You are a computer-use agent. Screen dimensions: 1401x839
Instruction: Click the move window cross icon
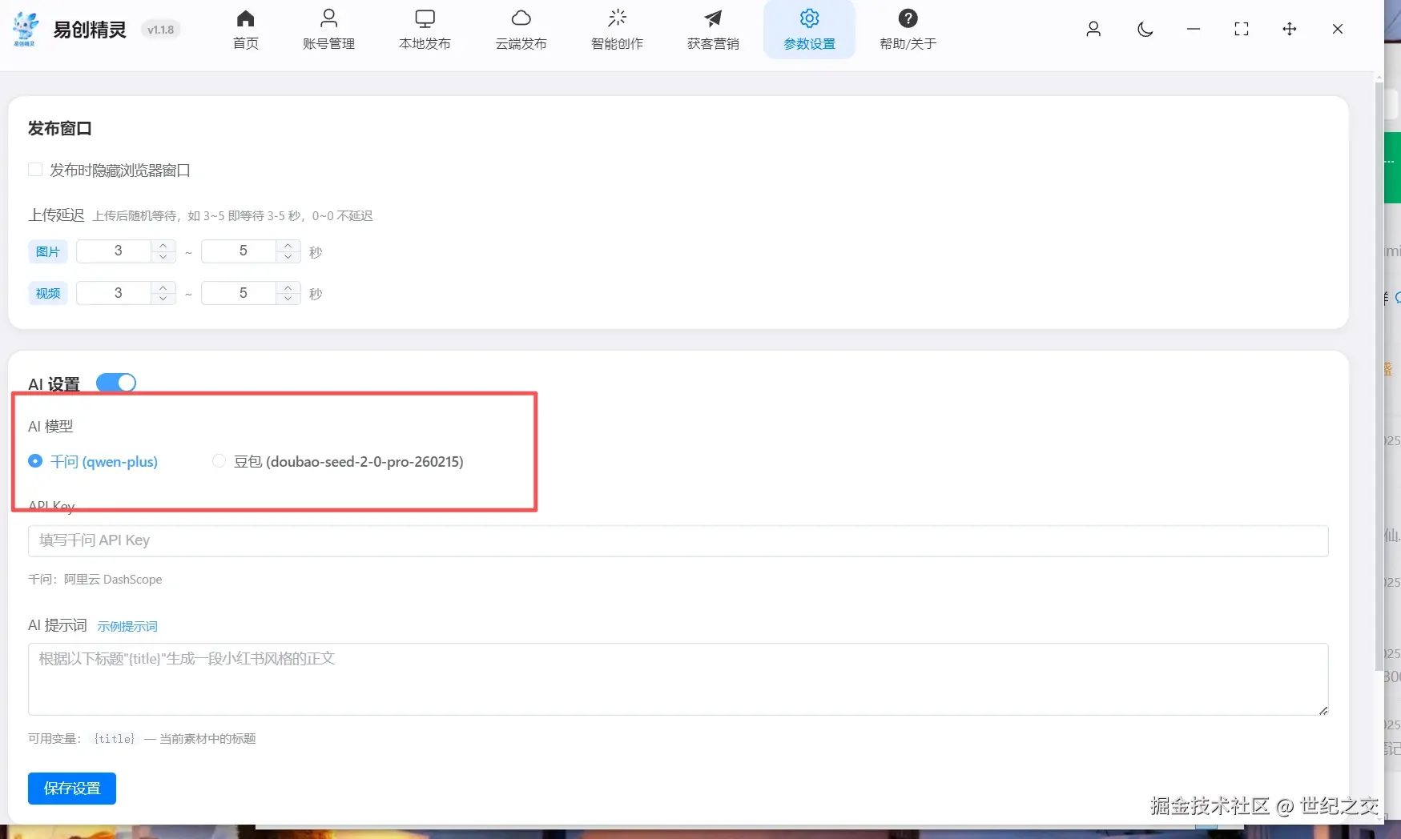[x=1290, y=29]
